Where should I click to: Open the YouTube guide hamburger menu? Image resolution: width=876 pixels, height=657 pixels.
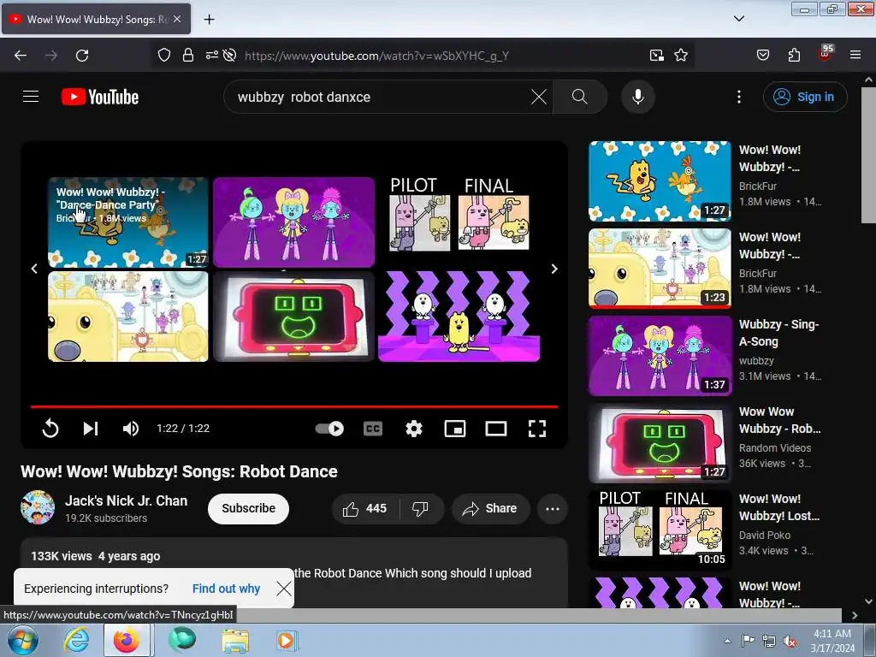31,97
